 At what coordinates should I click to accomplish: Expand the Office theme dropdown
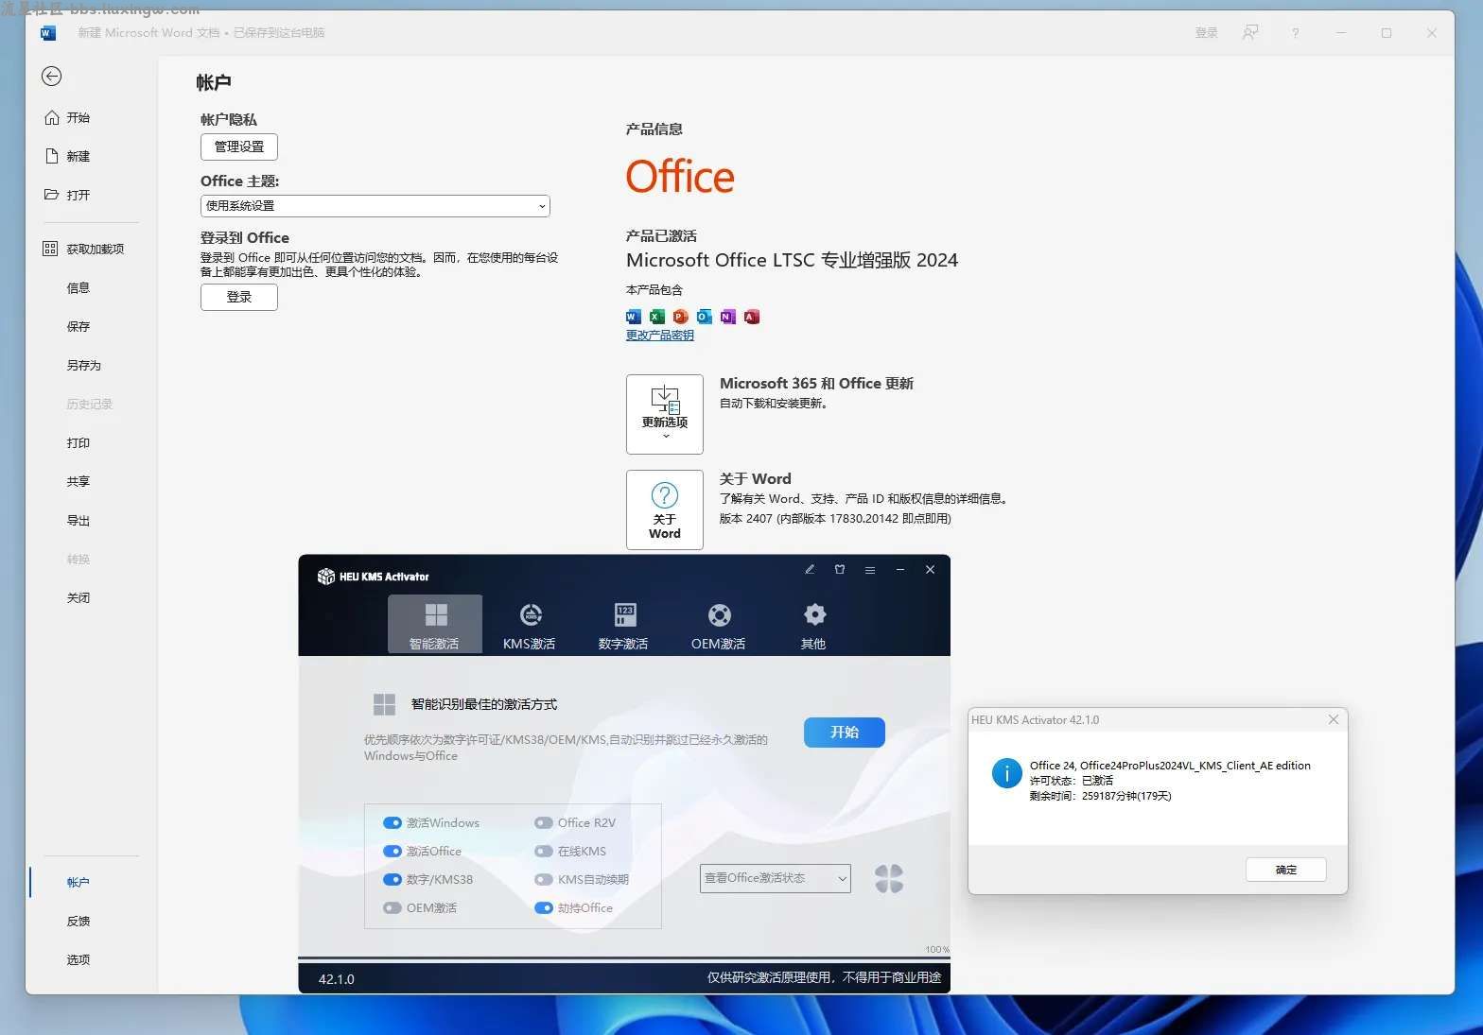[x=375, y=205]
